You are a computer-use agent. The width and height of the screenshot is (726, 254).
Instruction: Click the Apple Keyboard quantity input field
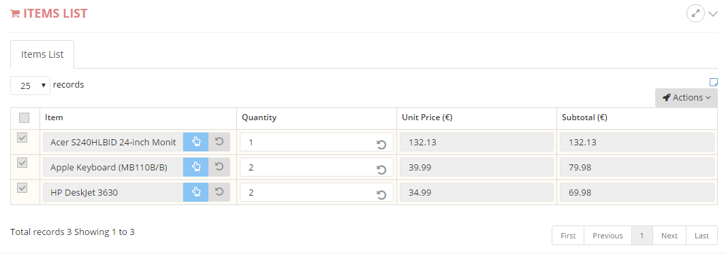point(316,167)
